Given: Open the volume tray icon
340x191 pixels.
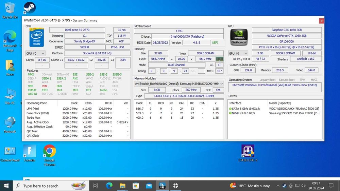Looking at the screenshot, I should (x=303, y=186).
